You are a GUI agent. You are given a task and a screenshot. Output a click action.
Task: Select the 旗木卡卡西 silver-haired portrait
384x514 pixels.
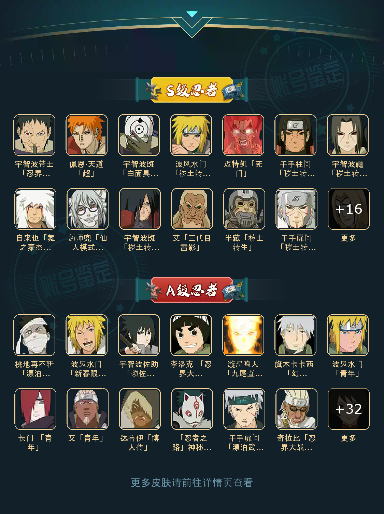(295, 335)
